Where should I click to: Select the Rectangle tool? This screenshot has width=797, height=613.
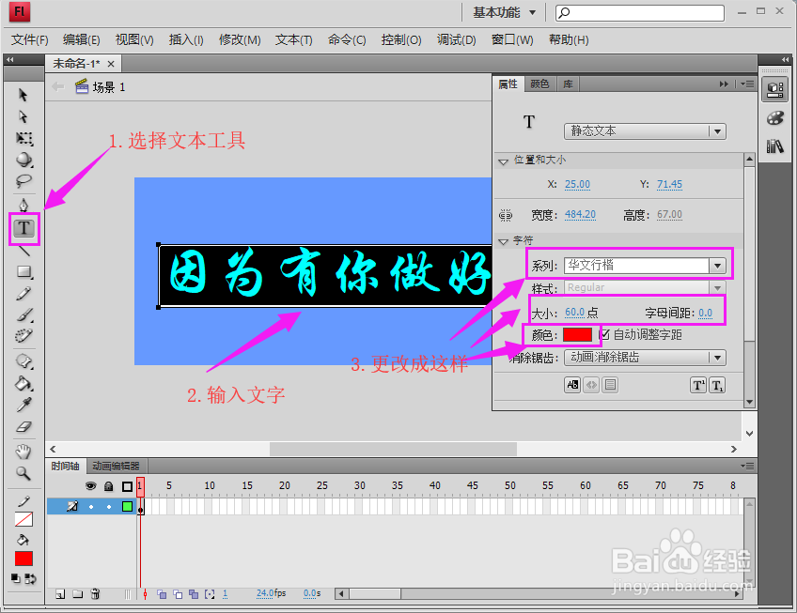[x=23, y=271]
